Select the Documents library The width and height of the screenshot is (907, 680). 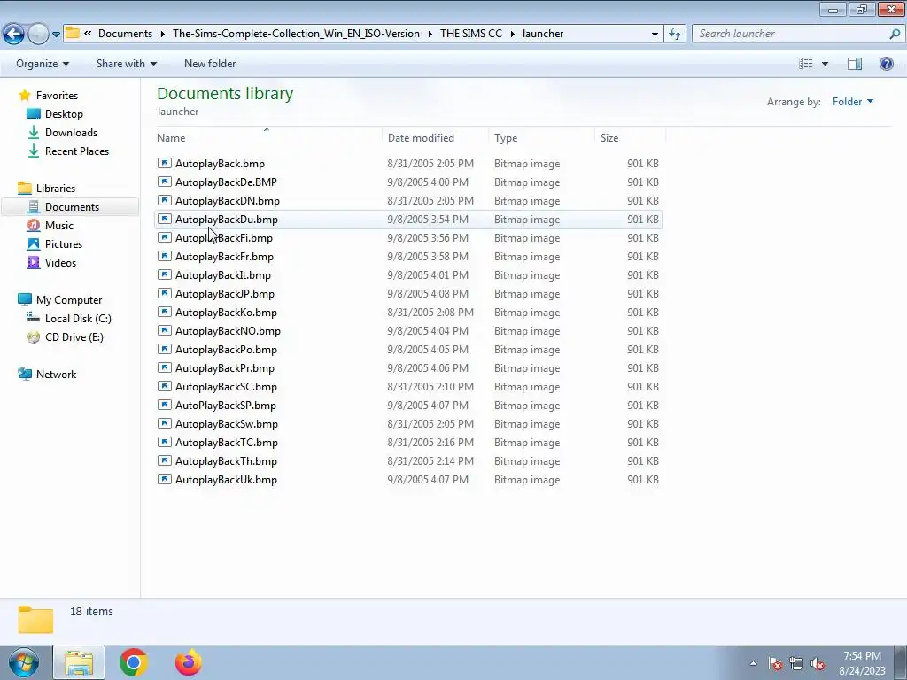(72, 207)
